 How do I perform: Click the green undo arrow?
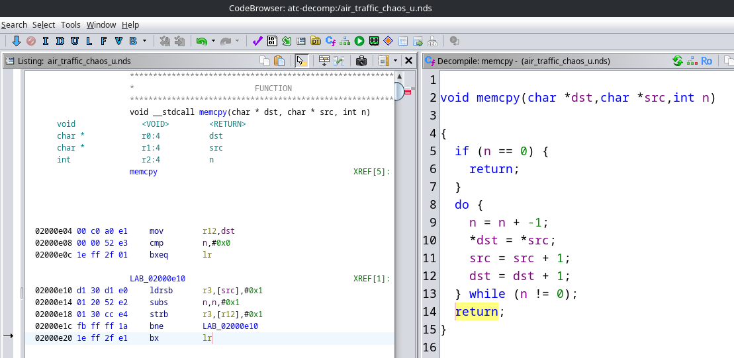click(201, 41)
